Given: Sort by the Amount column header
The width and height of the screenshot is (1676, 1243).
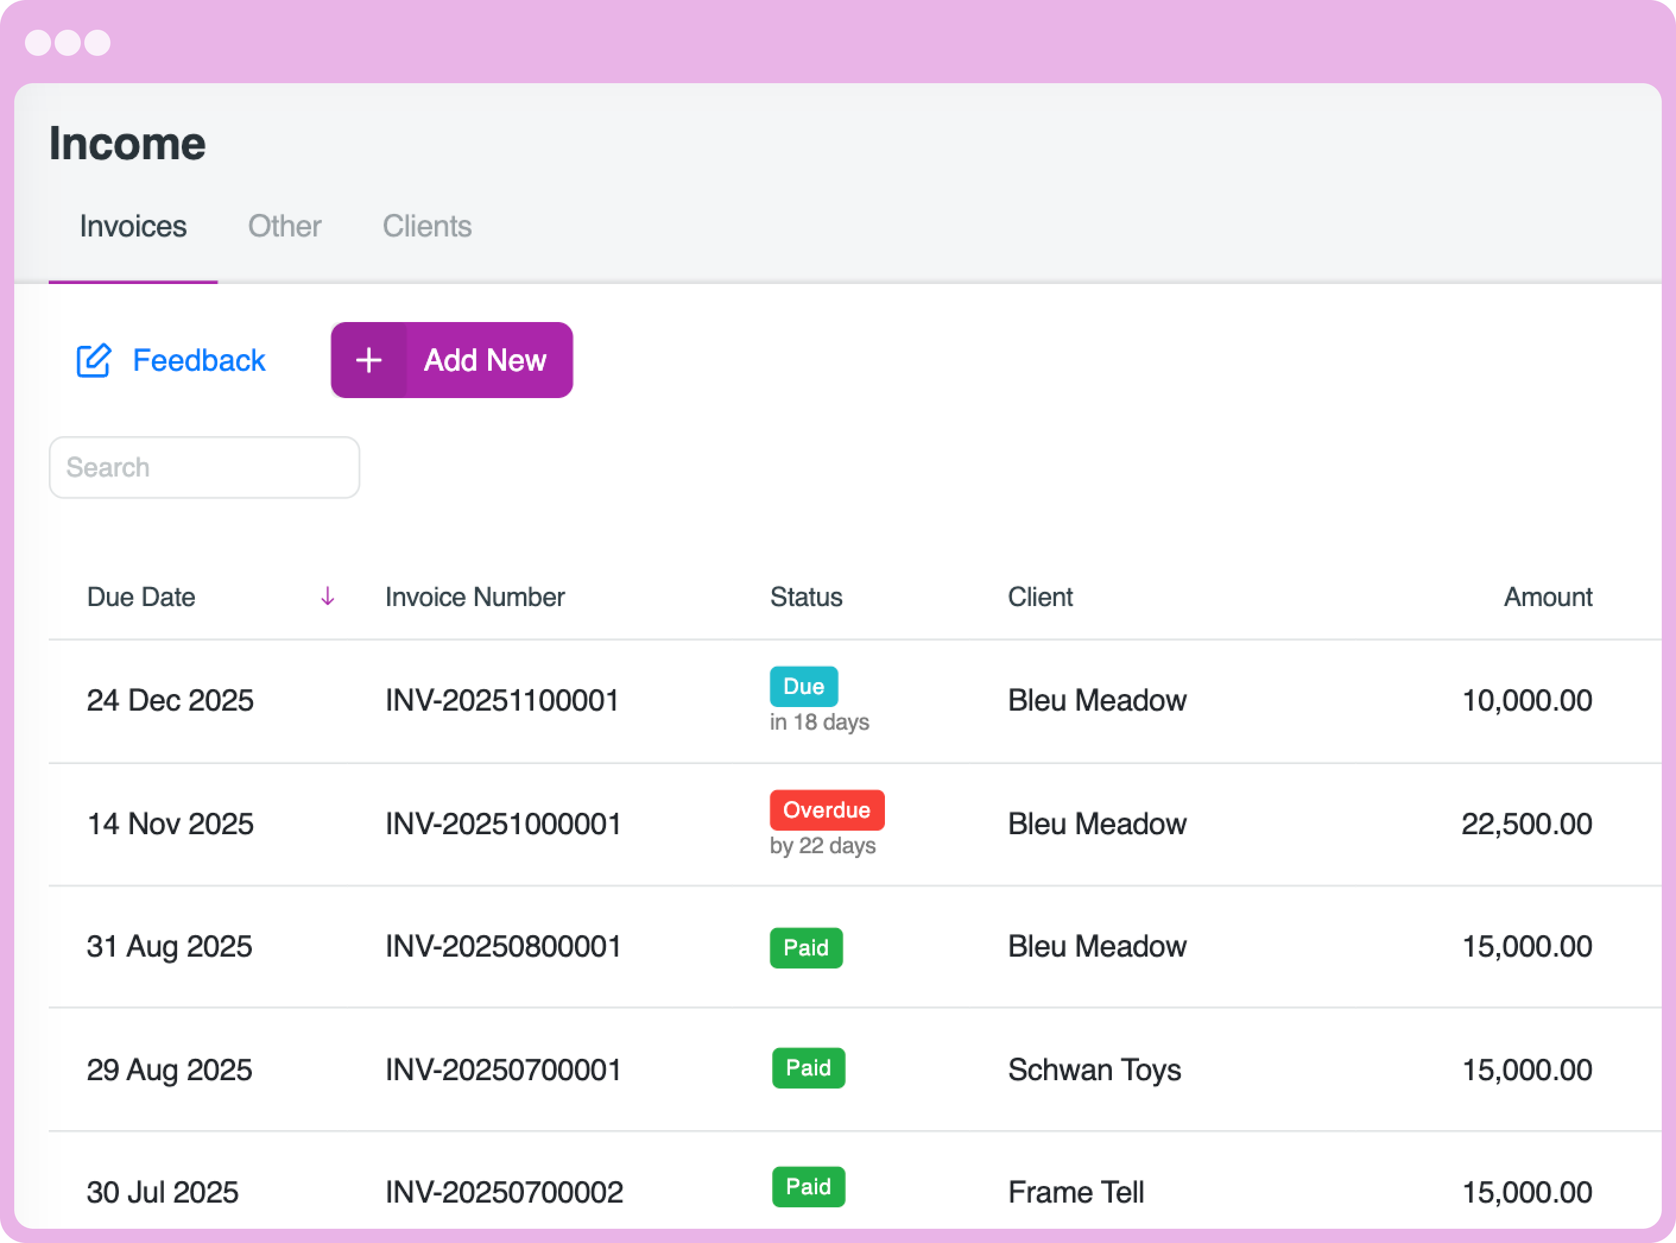Looking at the screenshot, I should 1547,597.
